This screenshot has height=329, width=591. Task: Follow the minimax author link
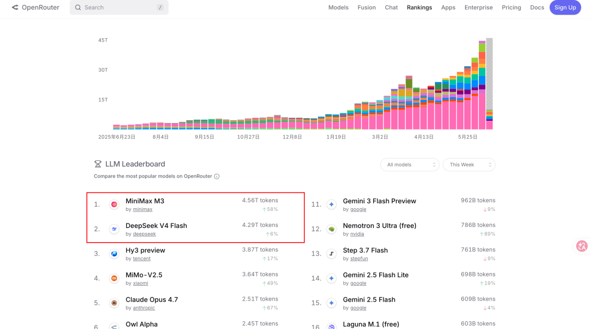(x=142, y=209)
